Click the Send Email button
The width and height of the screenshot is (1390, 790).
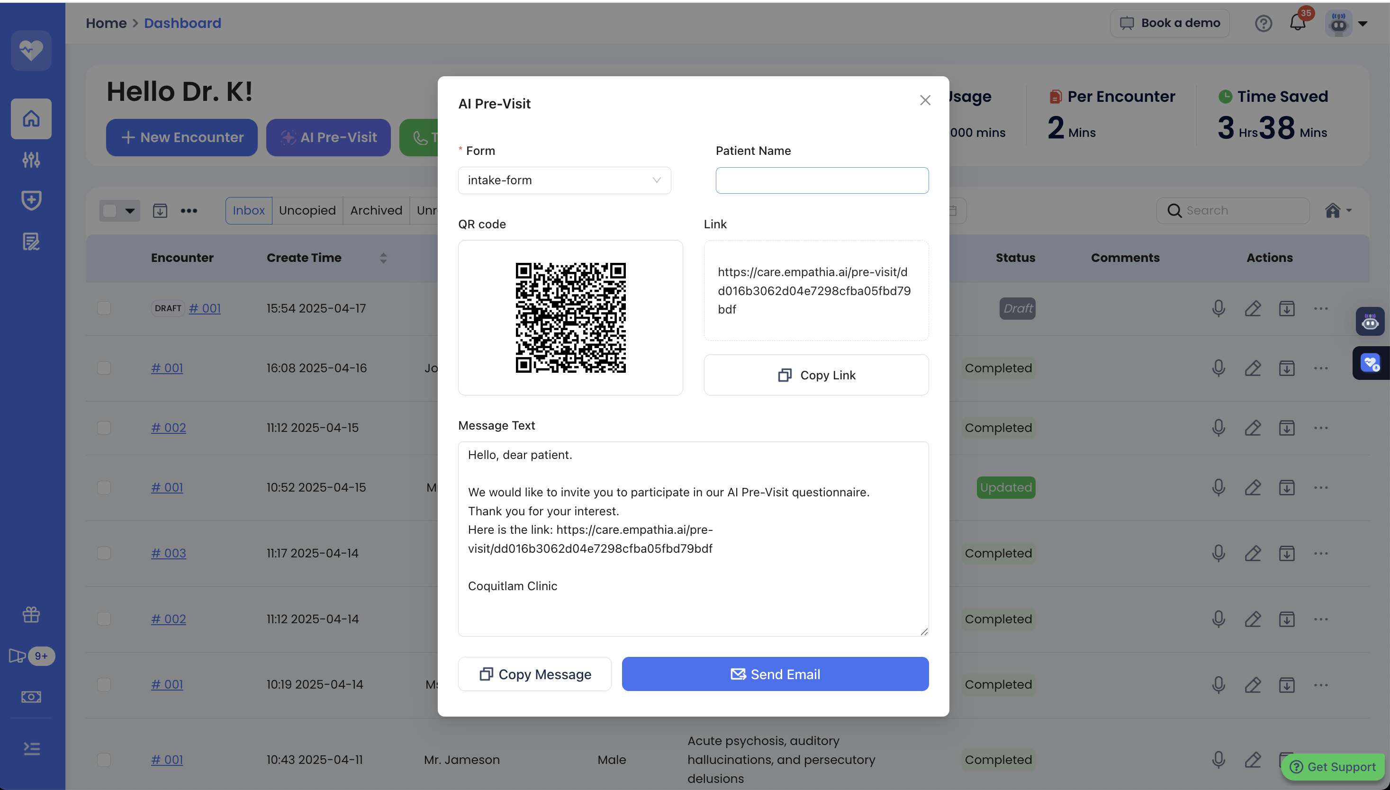coord(775,674)
